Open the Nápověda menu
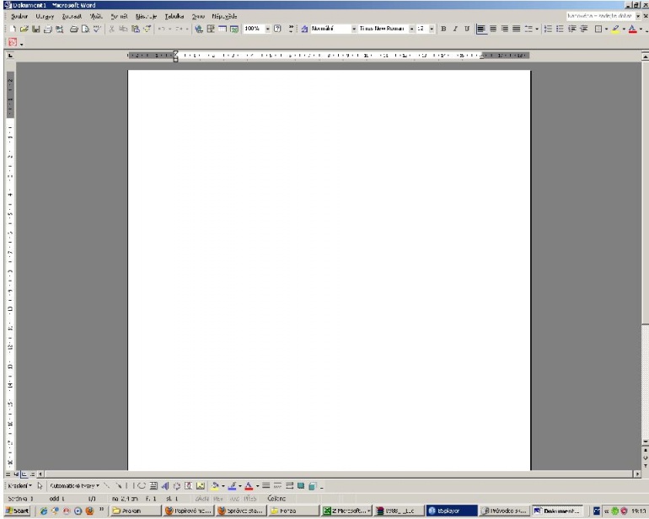The height and width of the screenshot is (519, 649). (x=224, y=17)
